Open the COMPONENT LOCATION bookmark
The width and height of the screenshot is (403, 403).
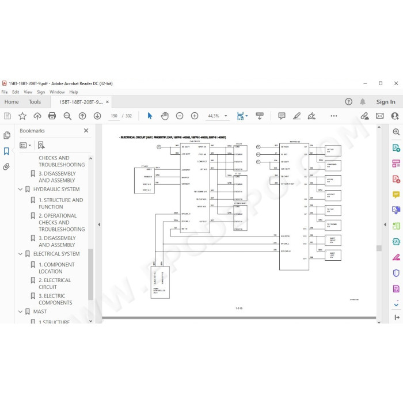pyautogui.click(x=56, y=268)
